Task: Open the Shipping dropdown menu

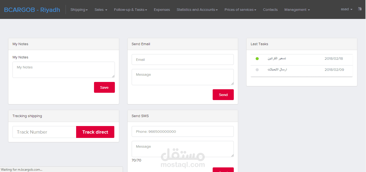Action: [79, 9]
